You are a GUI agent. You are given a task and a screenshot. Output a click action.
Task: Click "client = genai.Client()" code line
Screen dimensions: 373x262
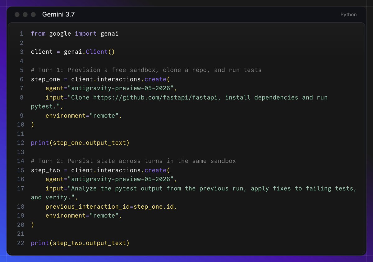73,52
